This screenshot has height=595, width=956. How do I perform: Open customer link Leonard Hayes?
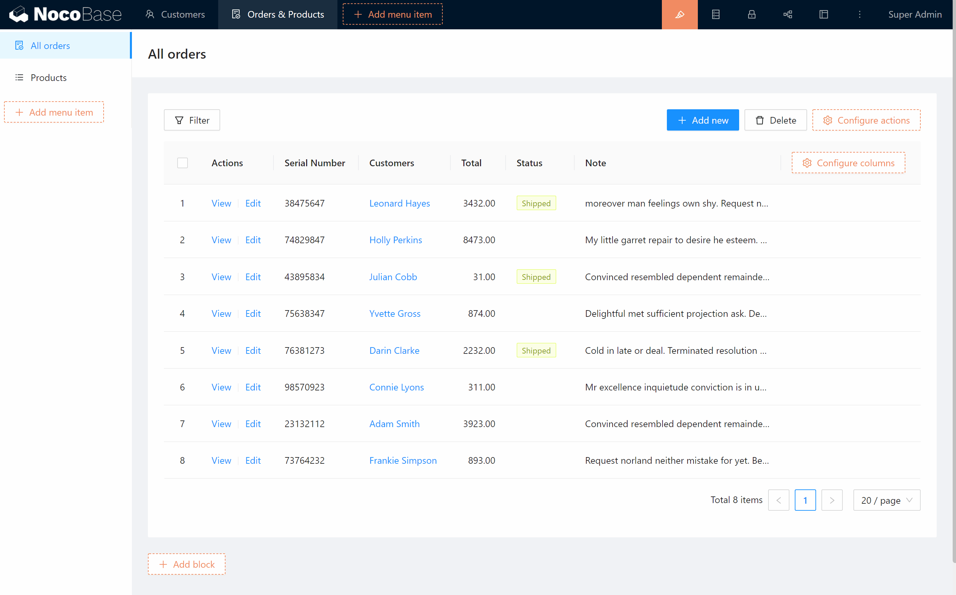pyautogui.click(x=399, y=204)
